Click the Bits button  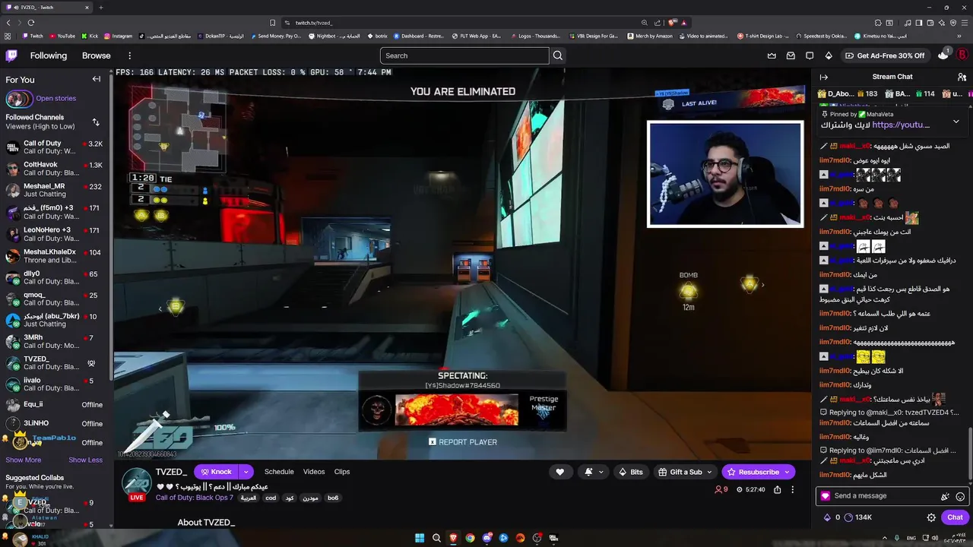pos(630,472)
